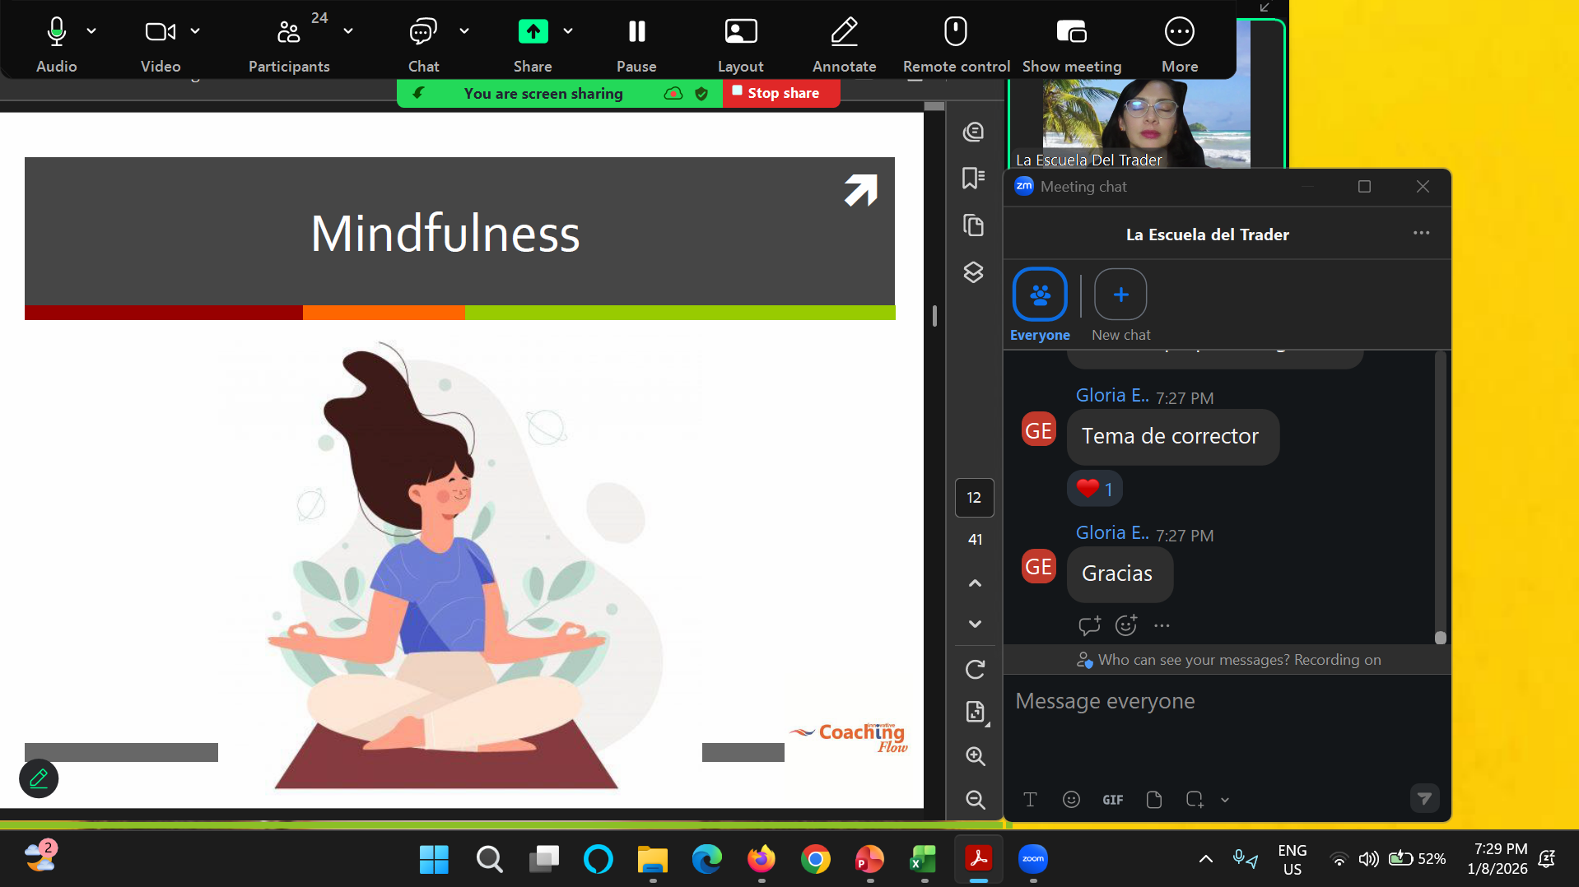Zoom in on the PDF page
Screen dimensions: 1579x887
pyautogui.click(x=975, y=756)
